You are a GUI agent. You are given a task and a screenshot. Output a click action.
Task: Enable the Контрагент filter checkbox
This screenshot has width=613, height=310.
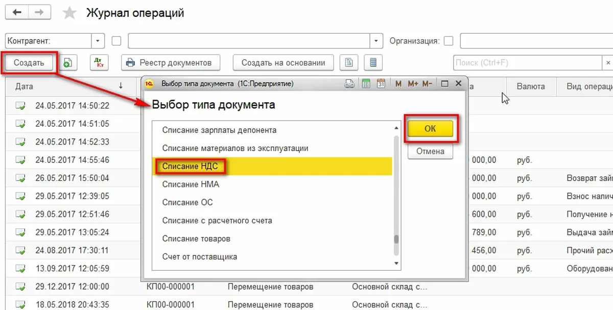pos(116,41)
